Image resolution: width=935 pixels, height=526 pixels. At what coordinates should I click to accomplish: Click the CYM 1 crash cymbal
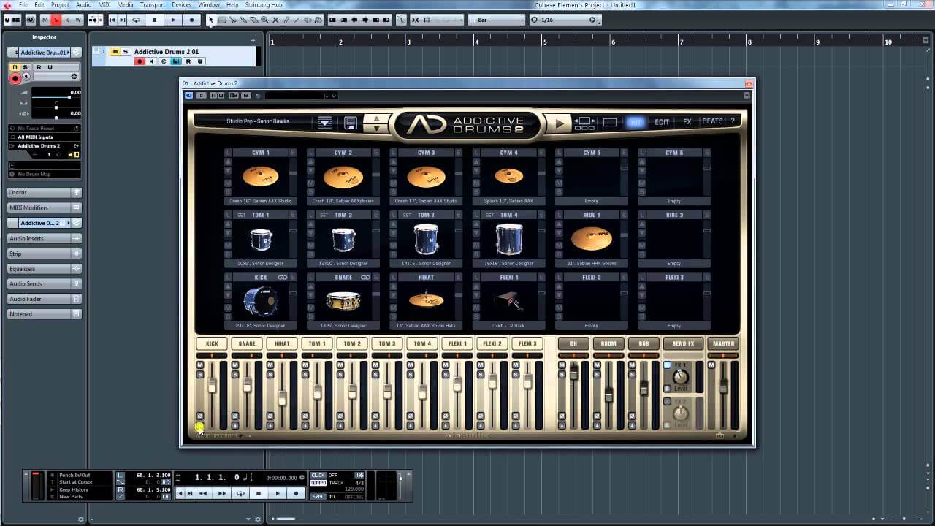click(260, 177)
